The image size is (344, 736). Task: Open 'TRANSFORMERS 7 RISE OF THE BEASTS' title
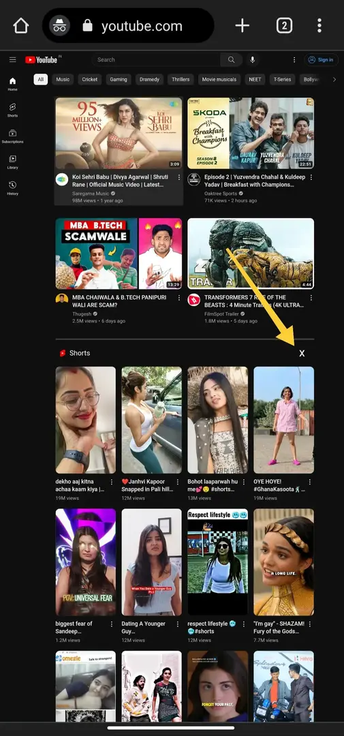pos(254,301)
